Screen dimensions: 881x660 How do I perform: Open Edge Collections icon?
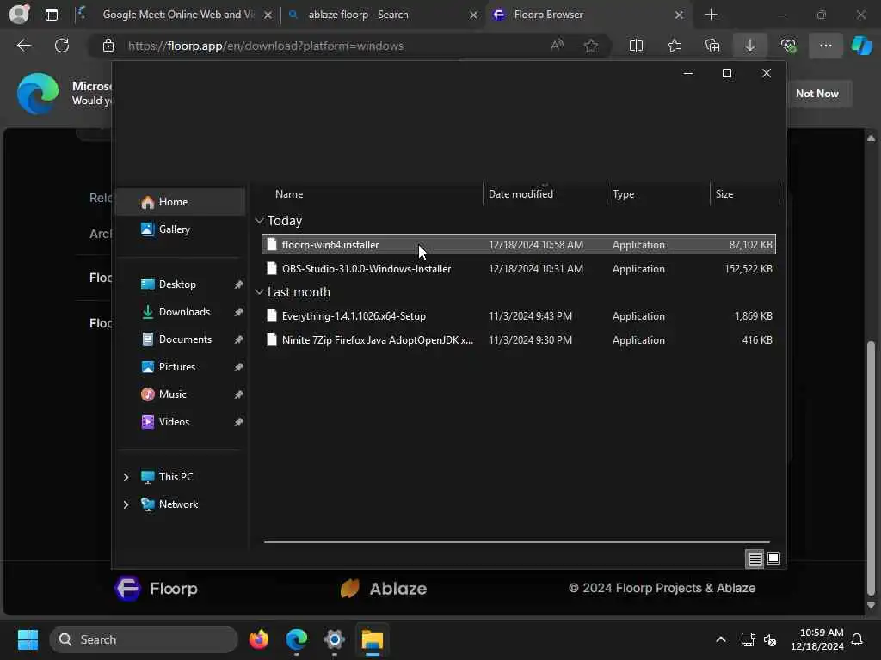tap(712, 46)
